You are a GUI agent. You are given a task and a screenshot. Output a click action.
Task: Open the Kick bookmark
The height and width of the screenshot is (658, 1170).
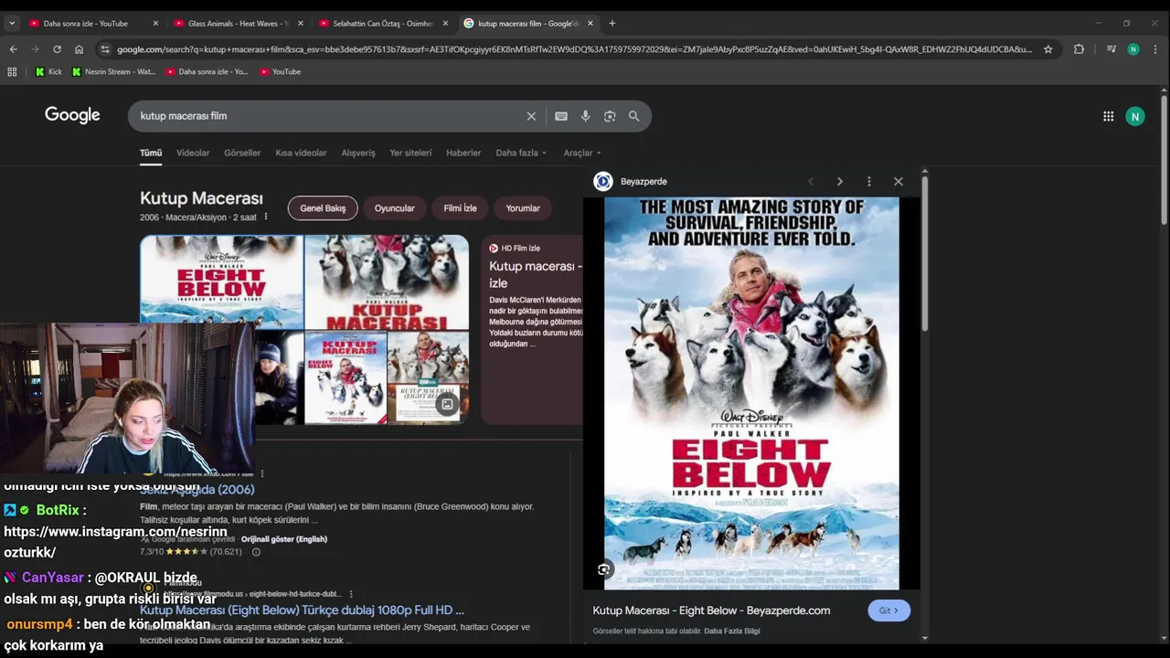click(x=48, y=71)
